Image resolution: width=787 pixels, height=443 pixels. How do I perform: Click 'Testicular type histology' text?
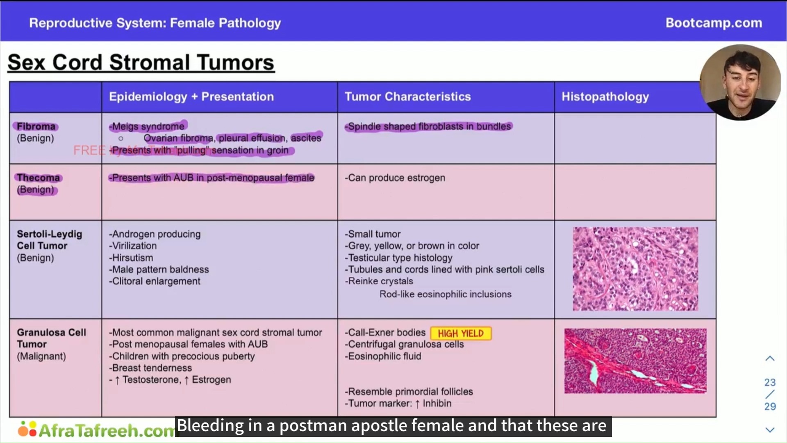pyautogui.click(x=398, y=258)
